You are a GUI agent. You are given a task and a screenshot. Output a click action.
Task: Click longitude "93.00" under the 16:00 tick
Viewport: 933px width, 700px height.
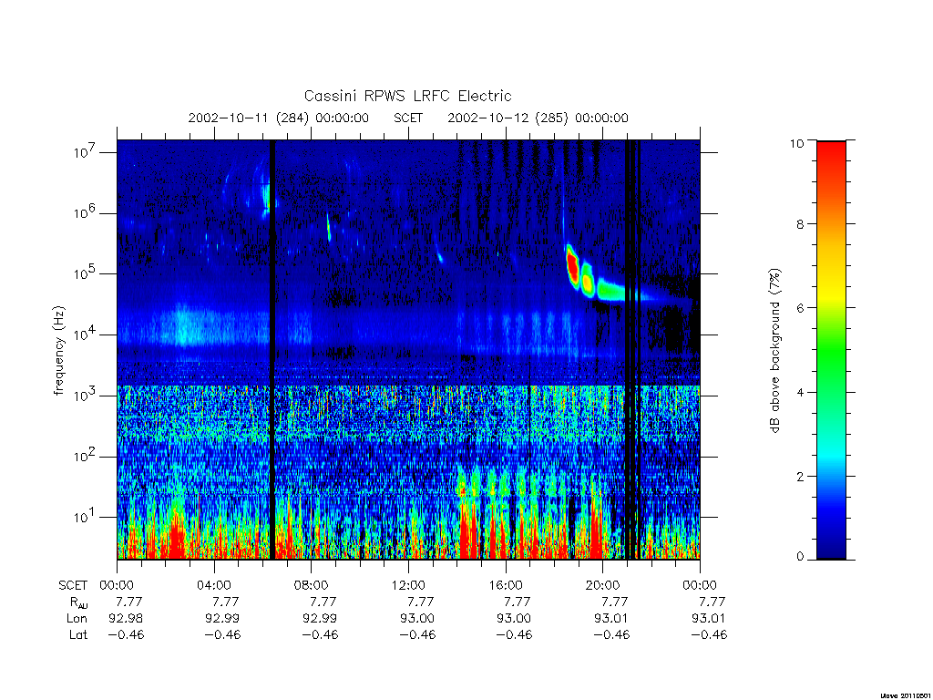pyautogui.click(x=514, y=619)
